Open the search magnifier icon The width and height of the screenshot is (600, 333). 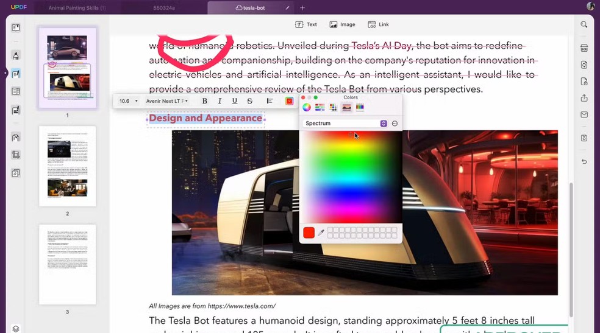click(584, 24)
